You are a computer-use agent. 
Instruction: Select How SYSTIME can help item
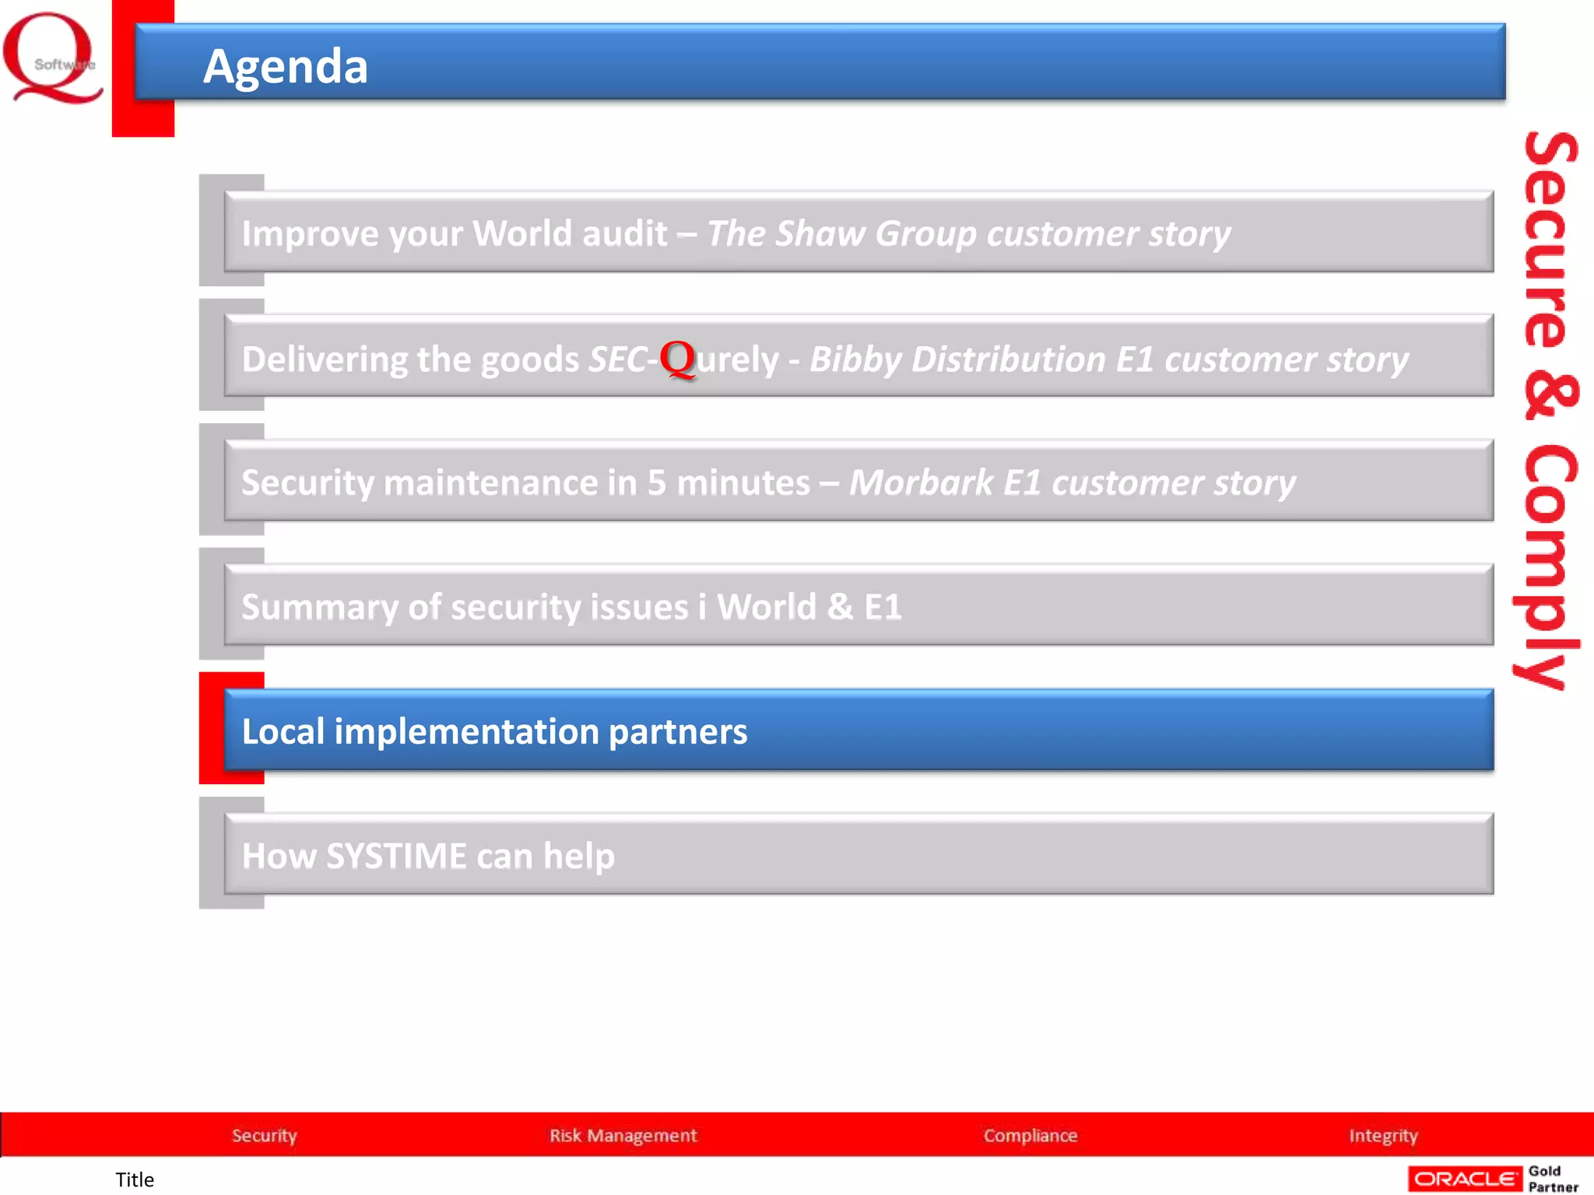[858, 854]
